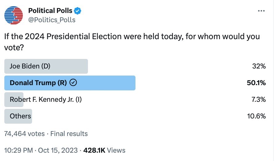The image size is (274, 161).
Task: View the 428.1K Views count
Action: [105, 151]
